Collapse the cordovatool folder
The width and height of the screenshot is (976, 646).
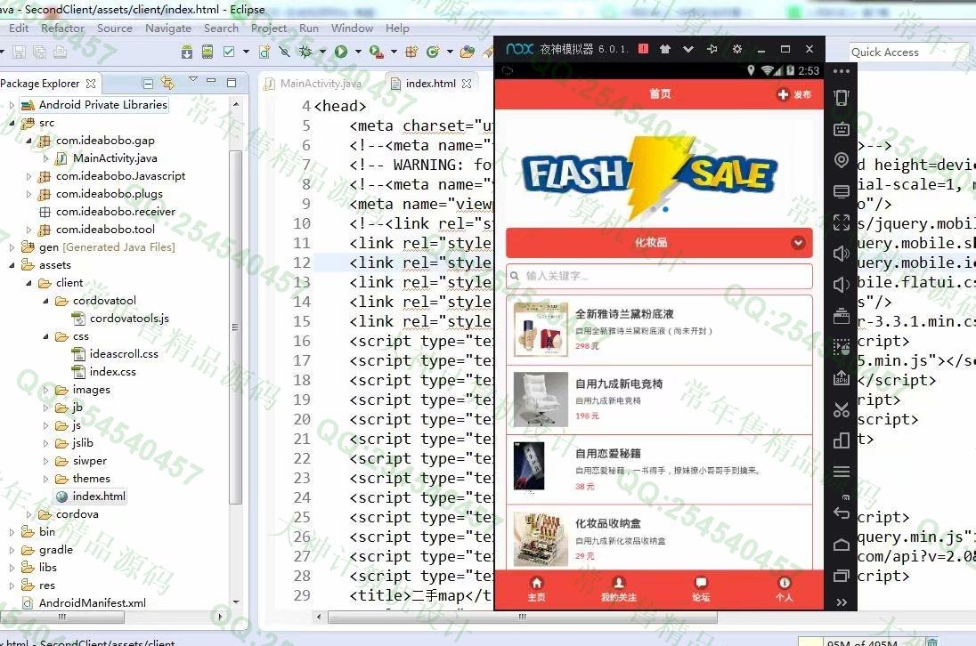pos(45,301)
